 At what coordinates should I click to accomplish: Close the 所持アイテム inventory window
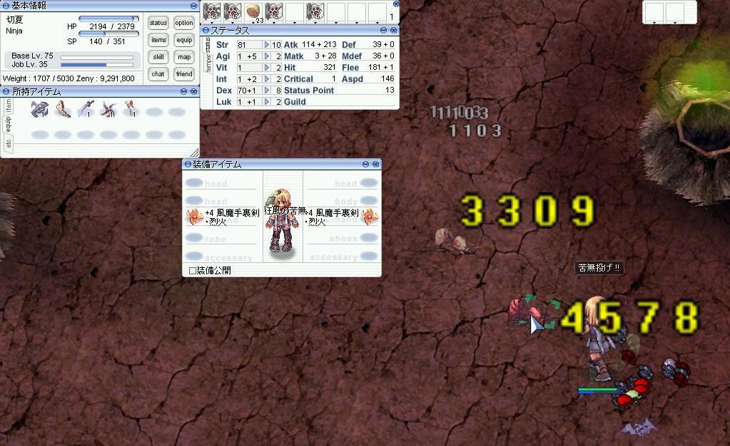(193, 92)
